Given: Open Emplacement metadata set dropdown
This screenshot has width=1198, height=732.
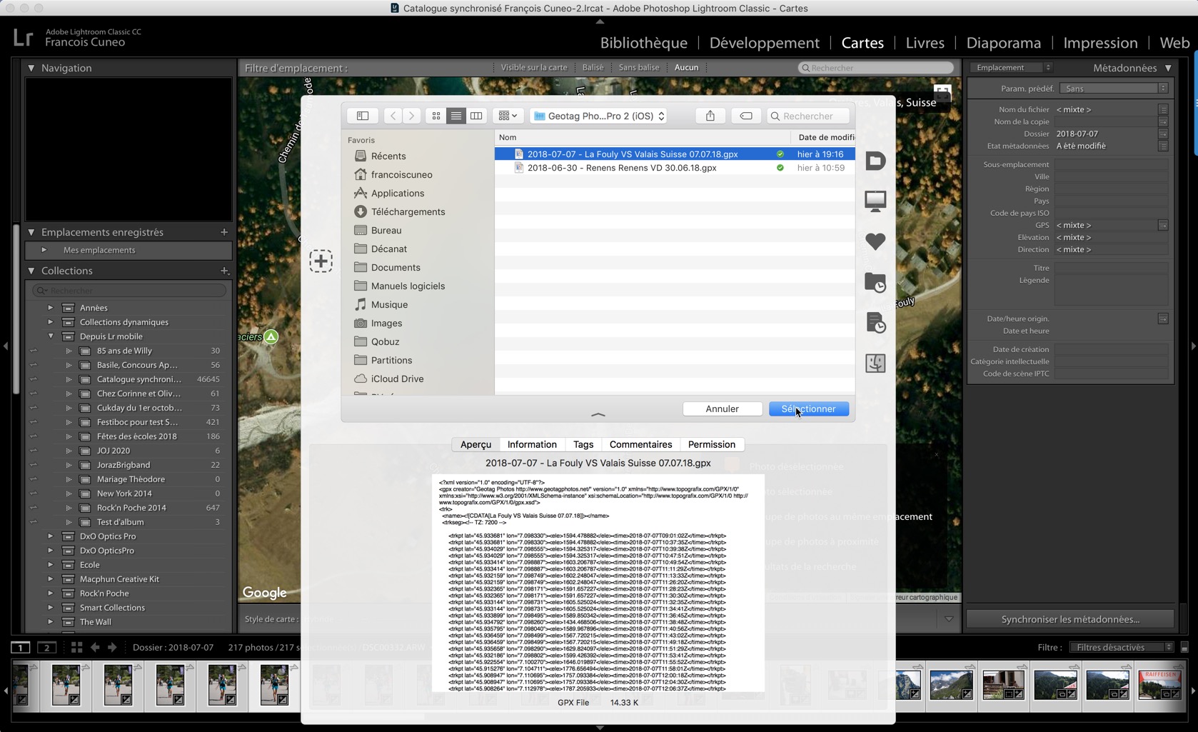Looking at the screenshot, I should (1011, 68).
